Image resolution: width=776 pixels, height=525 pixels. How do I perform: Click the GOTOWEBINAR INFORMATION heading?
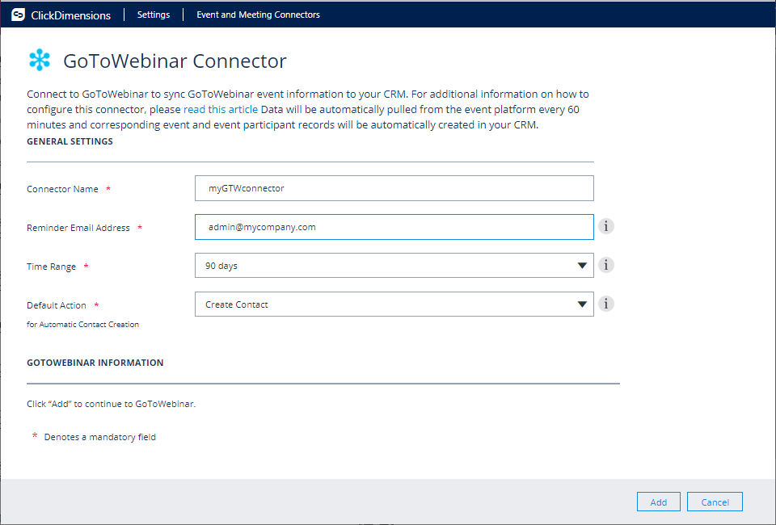95,363
